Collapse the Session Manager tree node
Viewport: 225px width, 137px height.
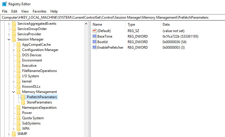[x=9, y=39]
